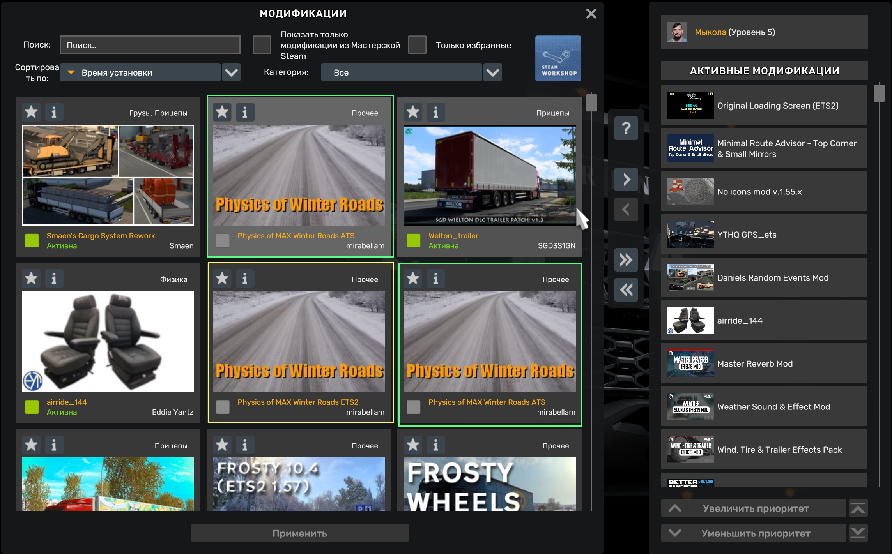Open info for Smaen's Cargo System Rework
The image size is (892, 554).
click(x=54, y=112)
